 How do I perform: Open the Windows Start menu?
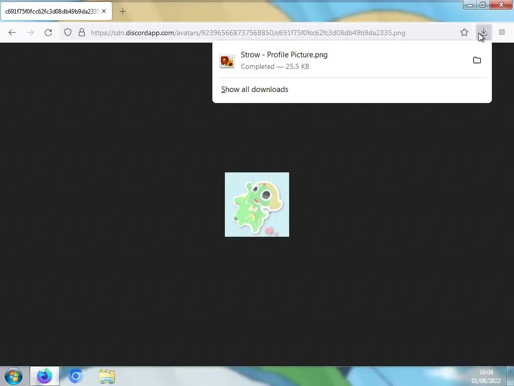tap(14, 376)
